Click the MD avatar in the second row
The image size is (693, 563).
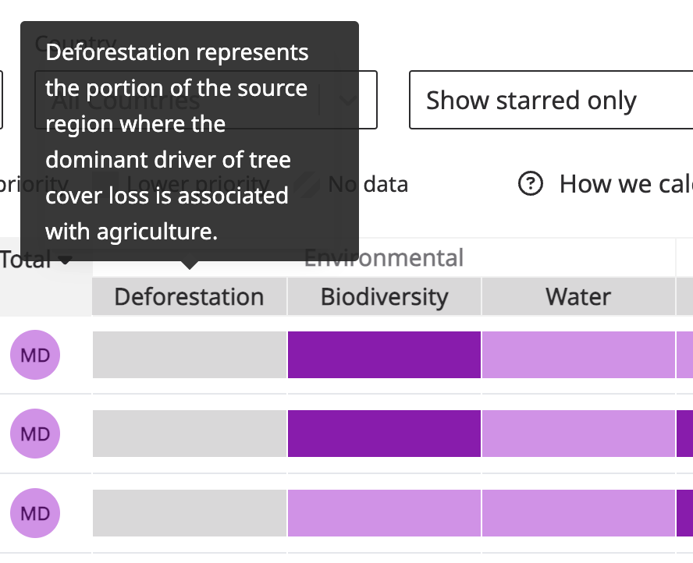pos(34,434)
